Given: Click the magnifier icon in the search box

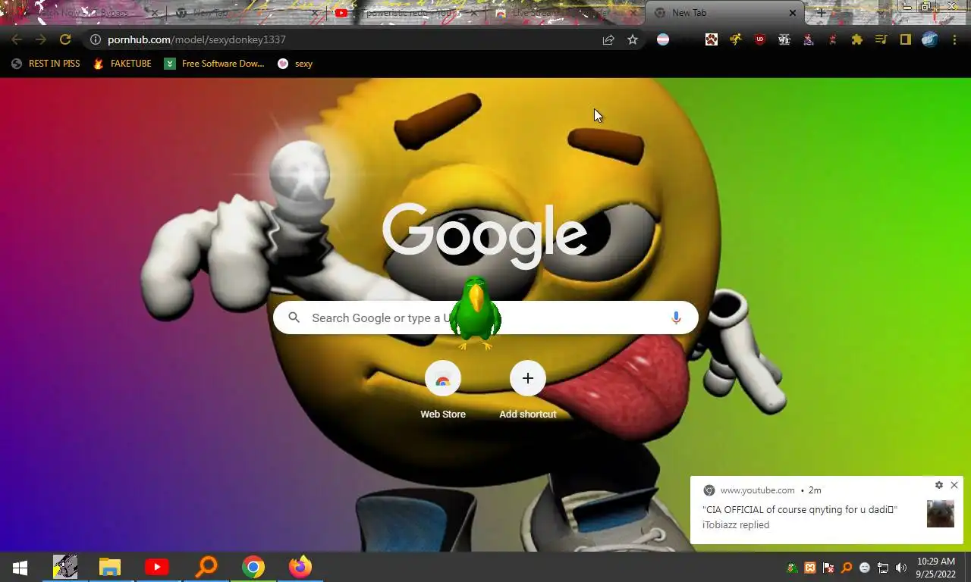Looking at the screenshot, I should (294, 318).
